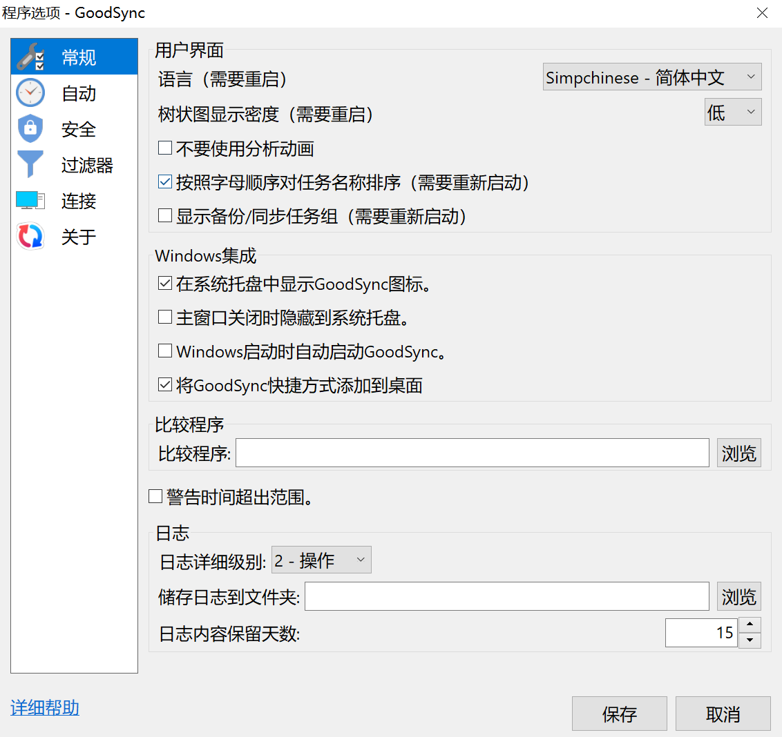Image resolution: width=782 pixels, height=737 pixels.
Task: Uncheck 按照字母顺序对任务名称排序
Action: [165, 182]
